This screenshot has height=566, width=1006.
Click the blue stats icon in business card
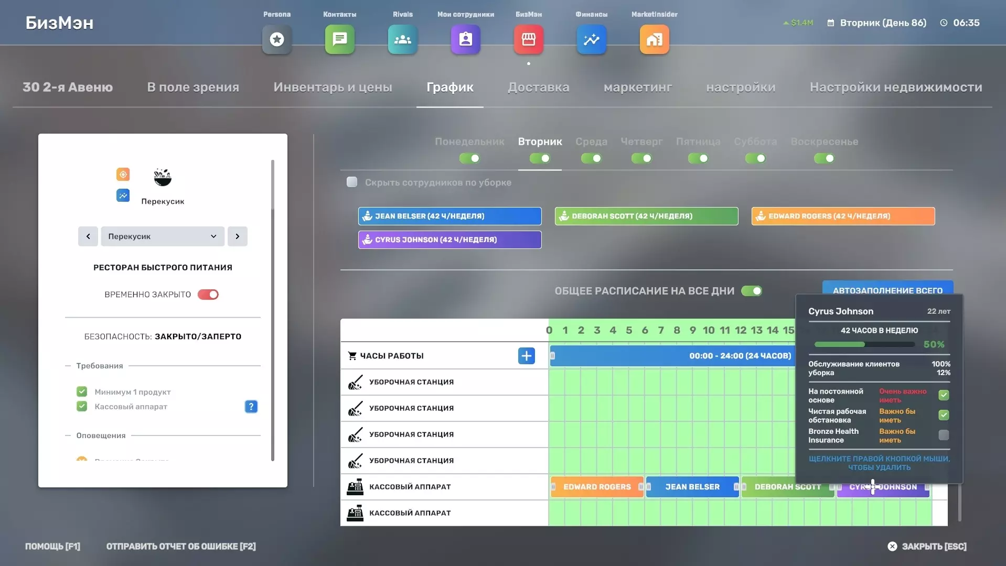[x=123, y=195]
